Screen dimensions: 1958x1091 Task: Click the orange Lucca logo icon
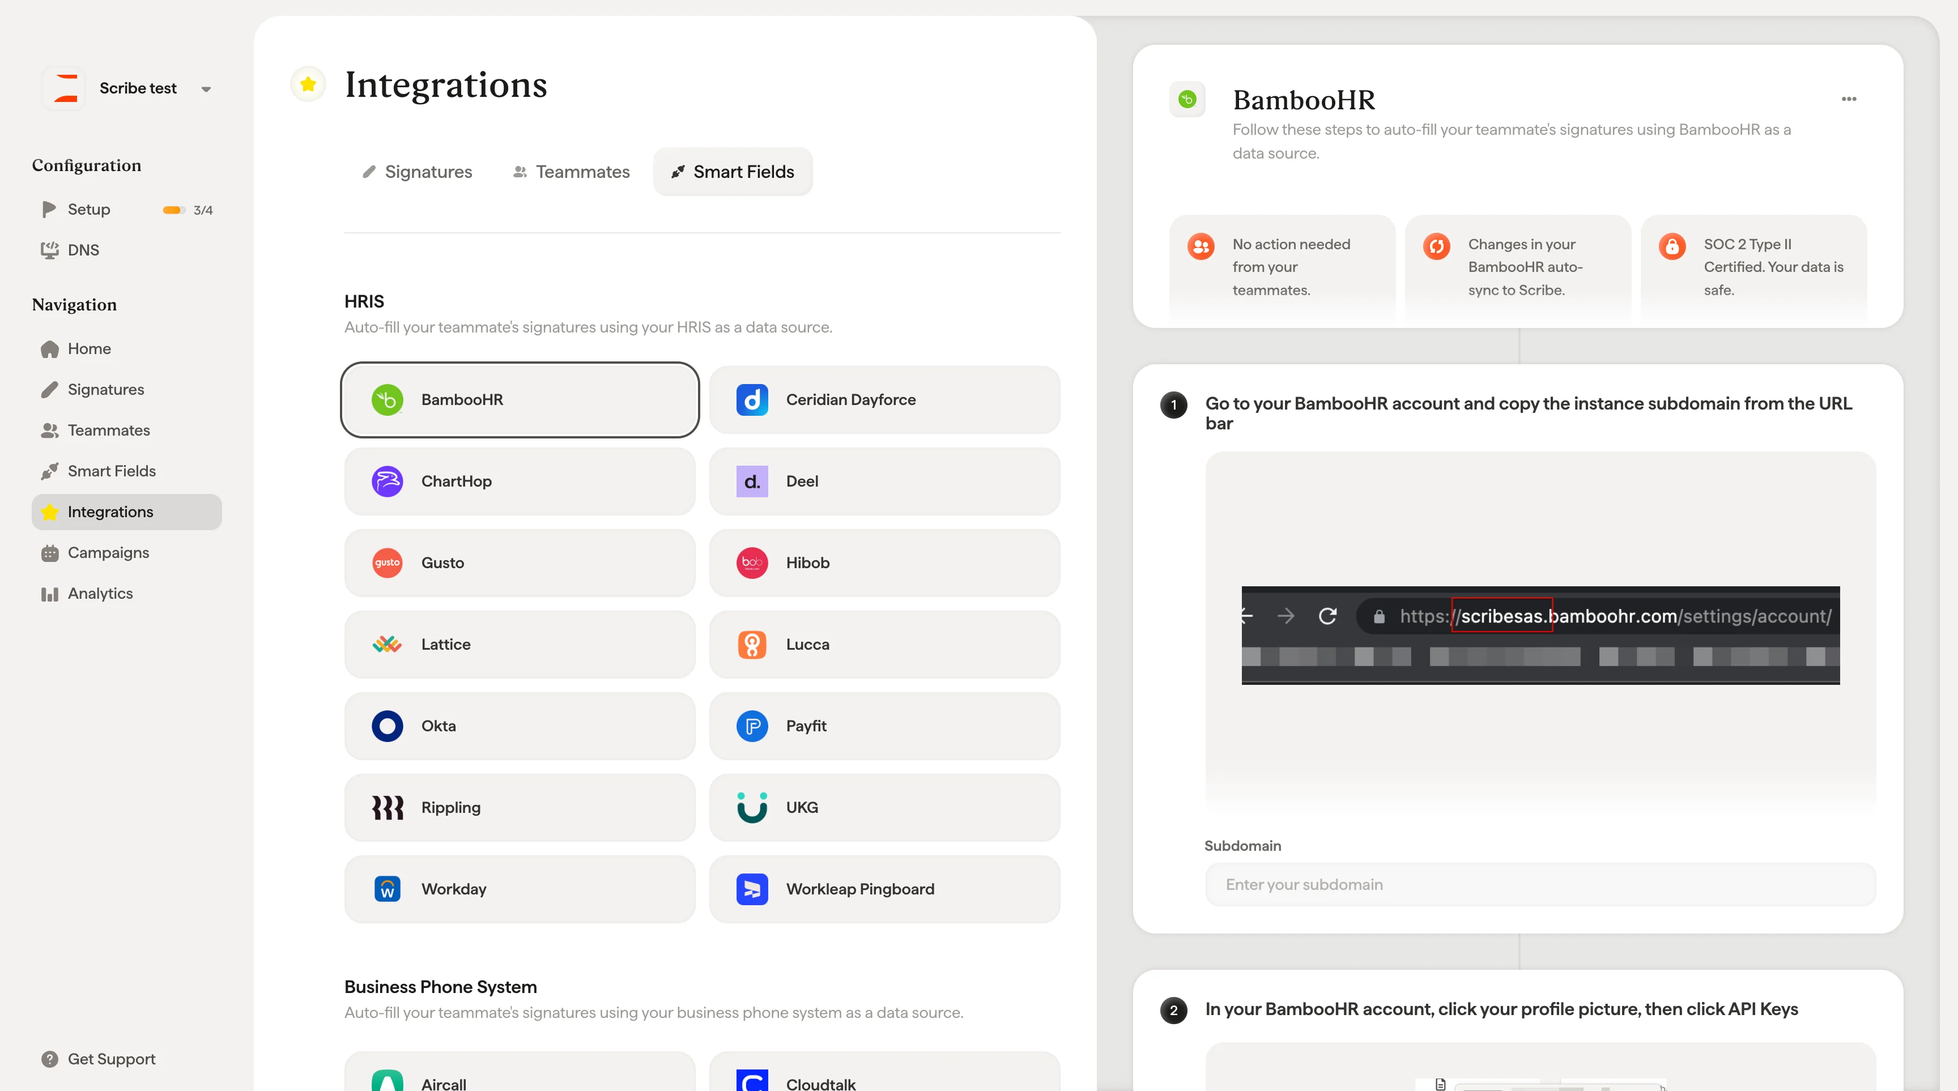coord(752,644)
